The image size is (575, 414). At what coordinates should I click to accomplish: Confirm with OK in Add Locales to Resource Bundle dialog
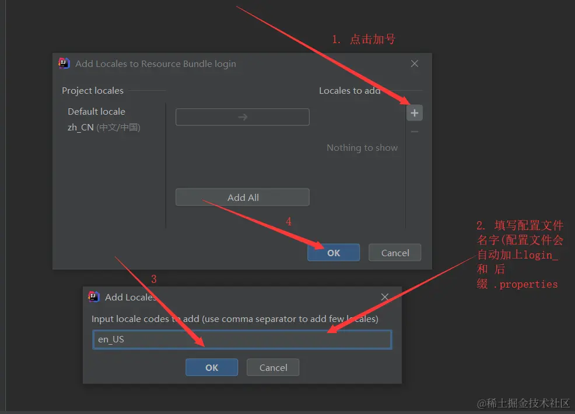(x=334, y=253)
